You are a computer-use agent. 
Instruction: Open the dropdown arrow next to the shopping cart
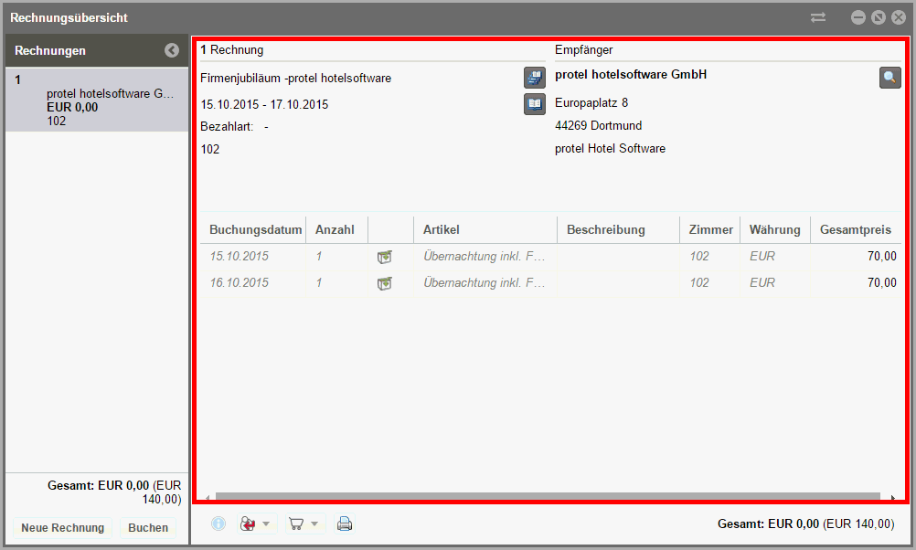(315, 524)
